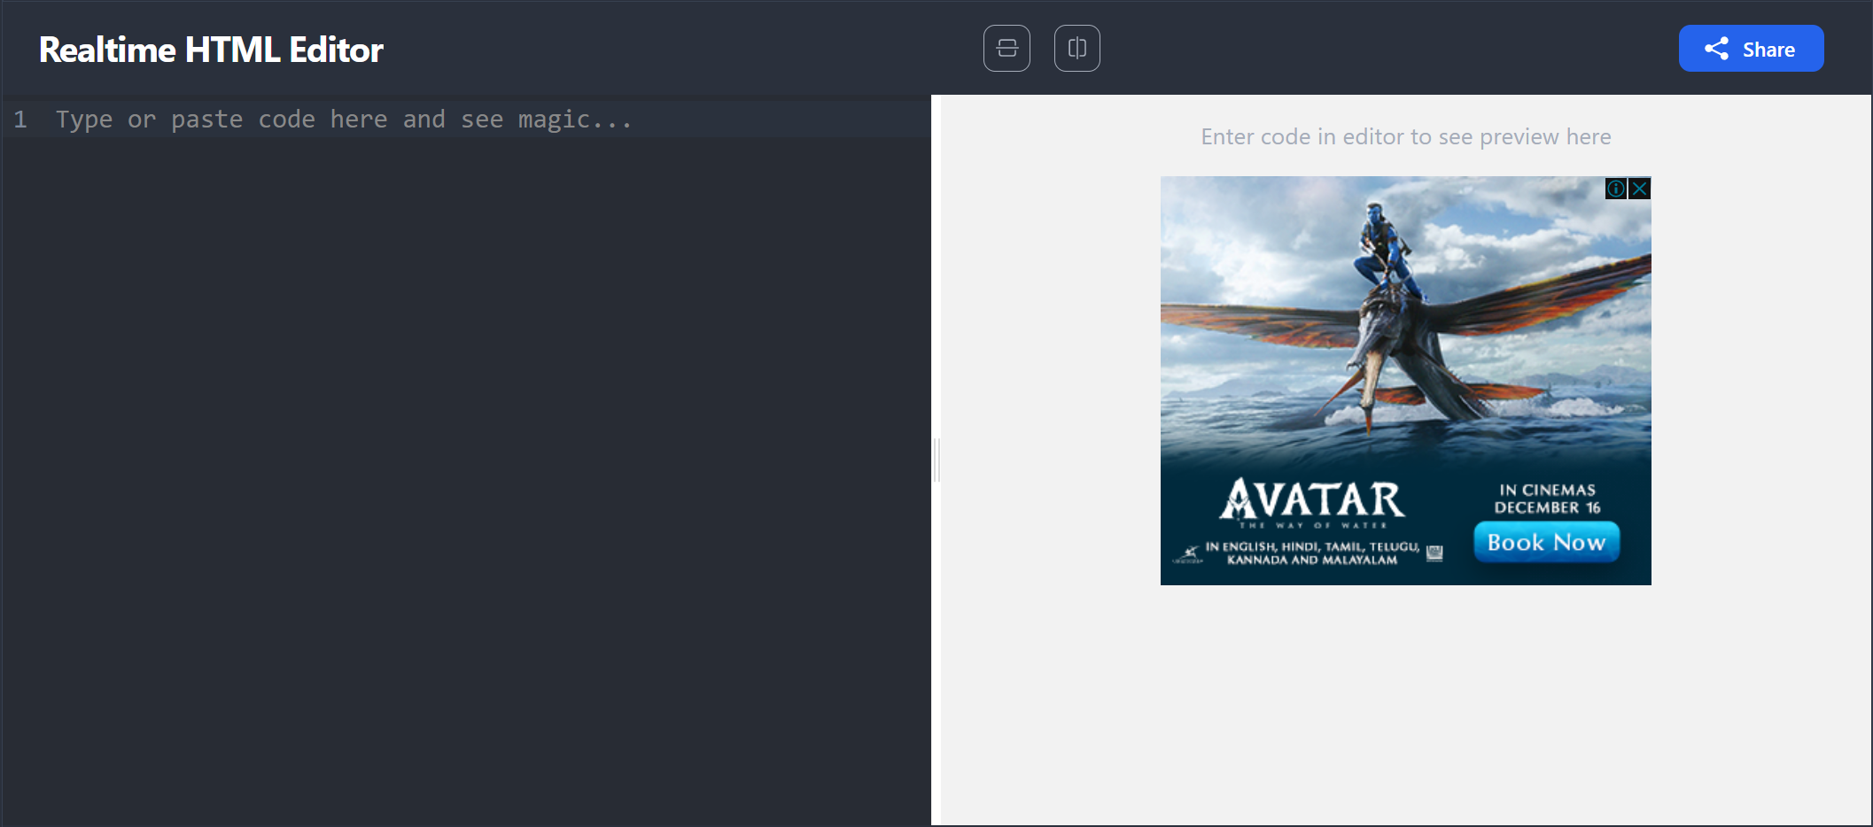
Task: Switch to vertical split layout icon
Action: pyautogui.click(x=1077, y=49)
